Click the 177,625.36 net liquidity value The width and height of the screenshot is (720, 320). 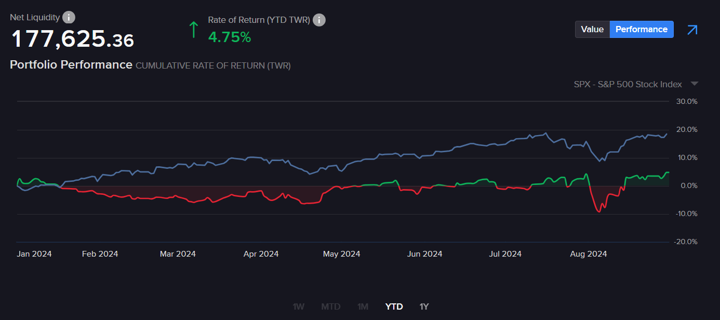(72, 39)
